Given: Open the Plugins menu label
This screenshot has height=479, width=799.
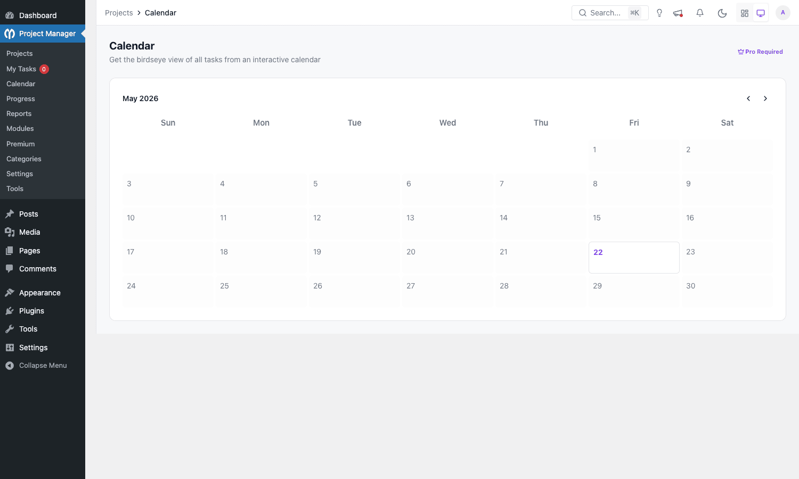Looking at the screenshot, I should pos(31,311).
